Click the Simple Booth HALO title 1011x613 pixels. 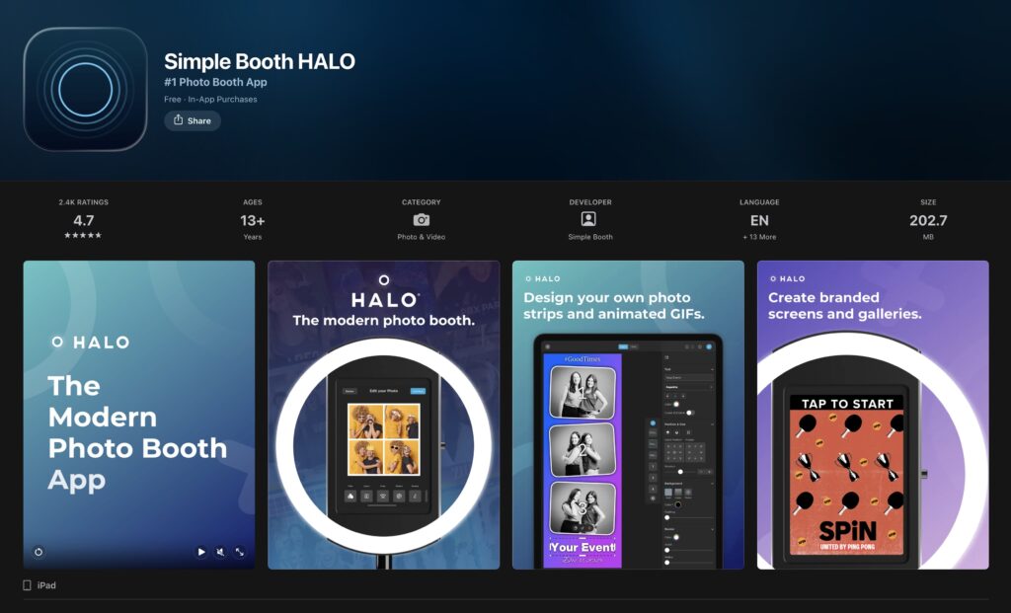pyautogui.click(x=260, y=61)
